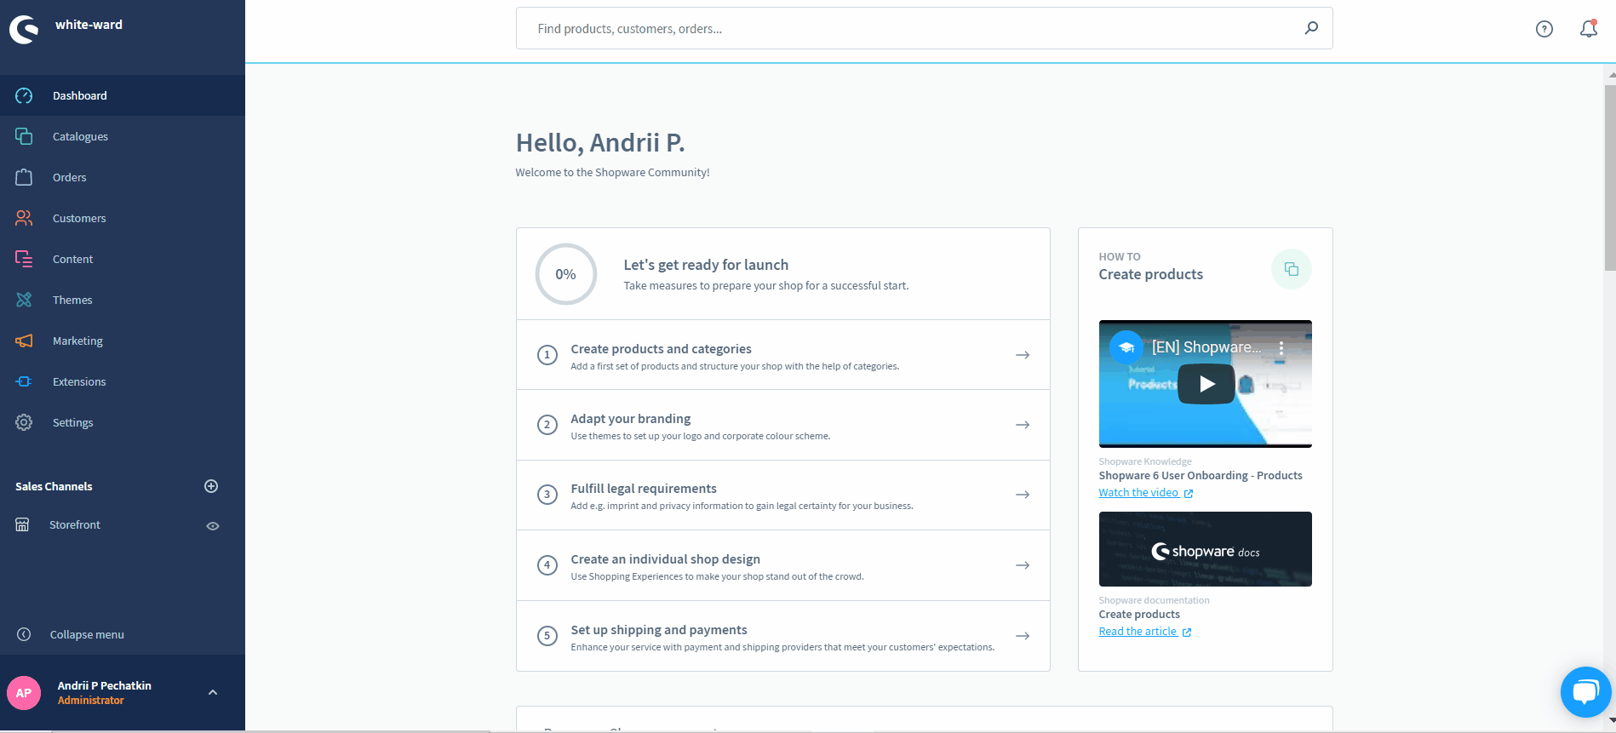Screen dimensions: 1616x733
Task: Click the Settings gear icon
Action: click(x=24, y=422)
